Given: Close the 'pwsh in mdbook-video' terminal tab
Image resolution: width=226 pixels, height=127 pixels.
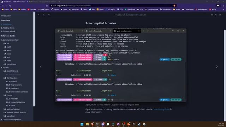Looking at the screenshot, I should click(139, 31).
